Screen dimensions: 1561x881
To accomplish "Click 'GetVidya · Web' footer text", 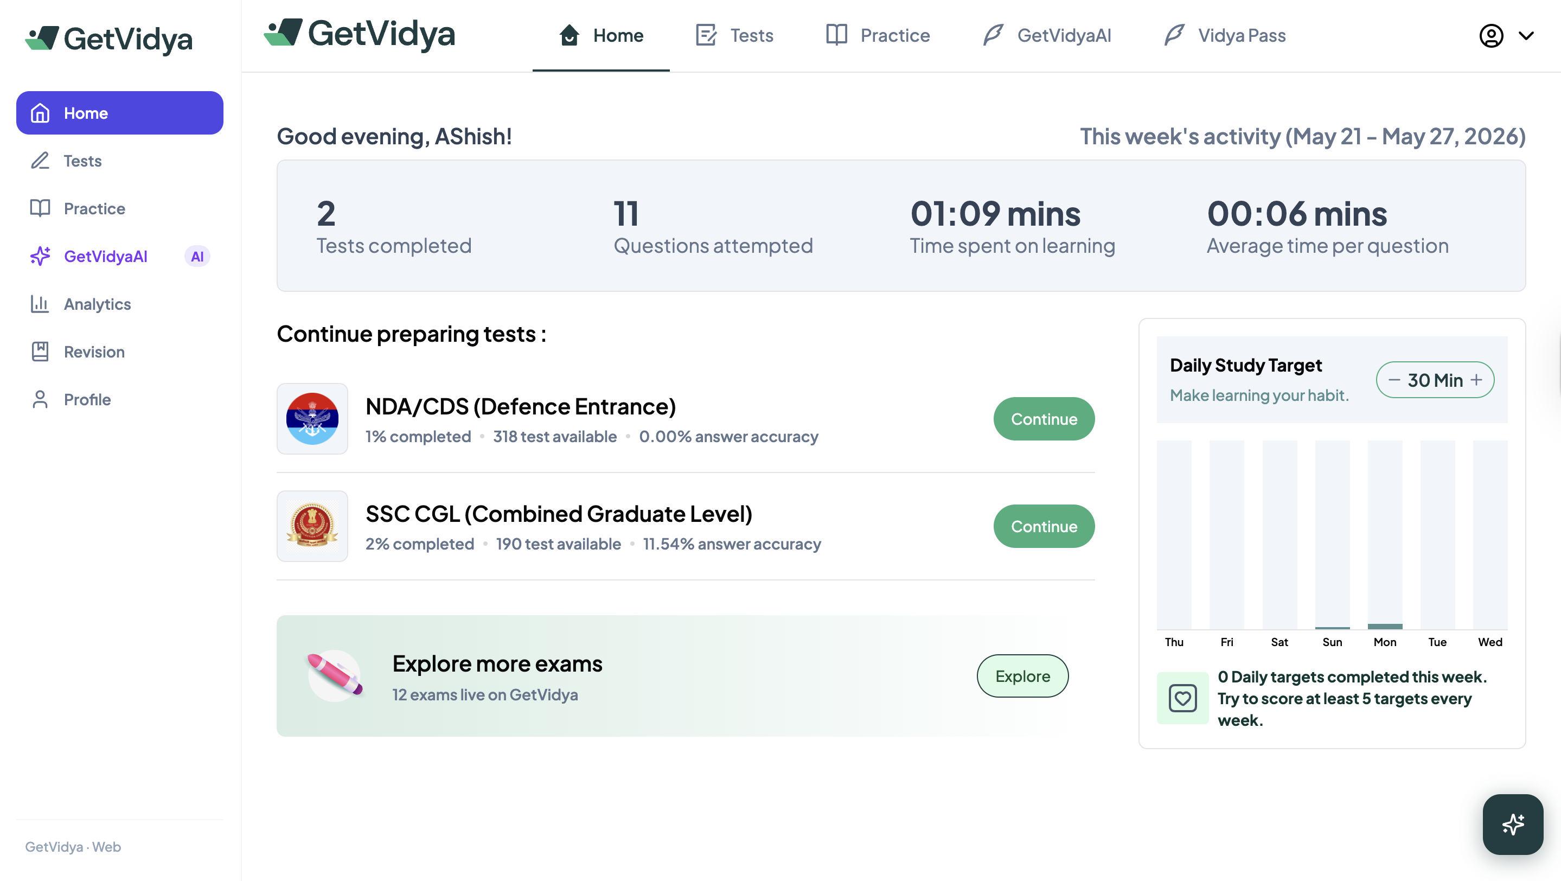I will [x=73, y=846].
